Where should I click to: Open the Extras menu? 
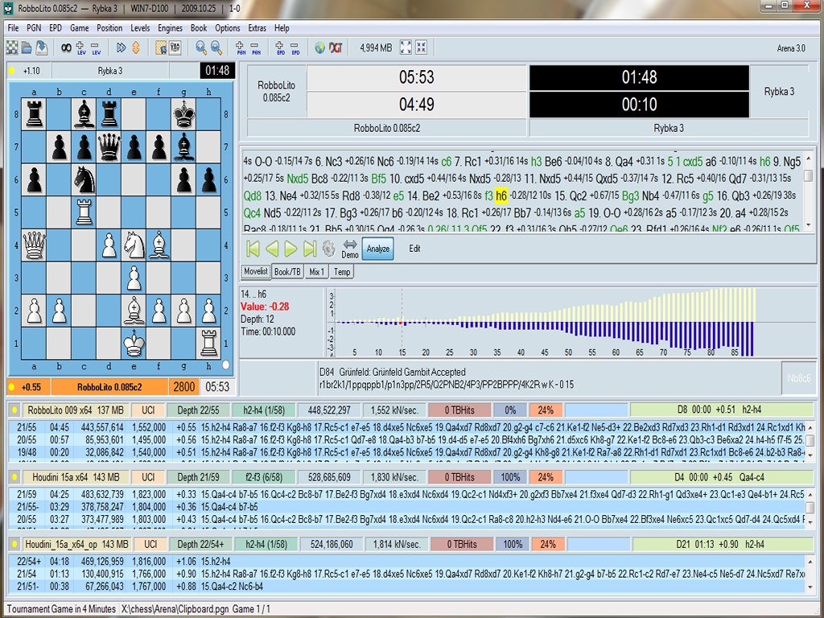257,28
